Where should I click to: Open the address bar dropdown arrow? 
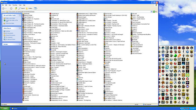[151, 12]
